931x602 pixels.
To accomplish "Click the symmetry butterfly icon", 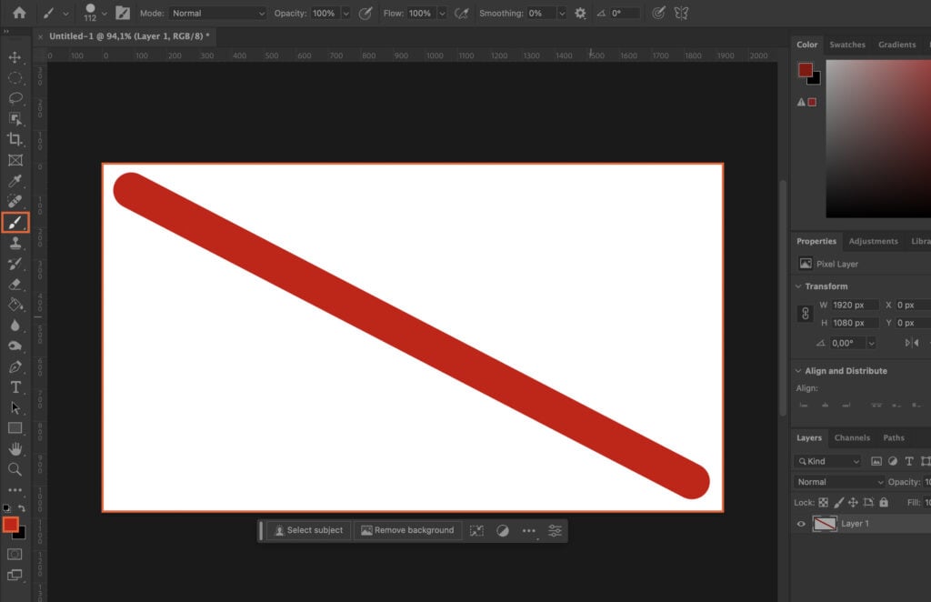I will [681, 14].
